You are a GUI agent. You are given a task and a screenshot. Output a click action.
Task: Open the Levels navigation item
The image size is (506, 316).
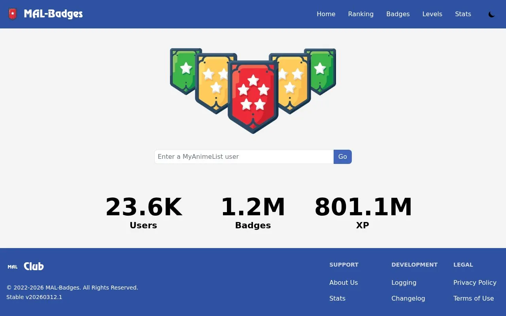432,14
